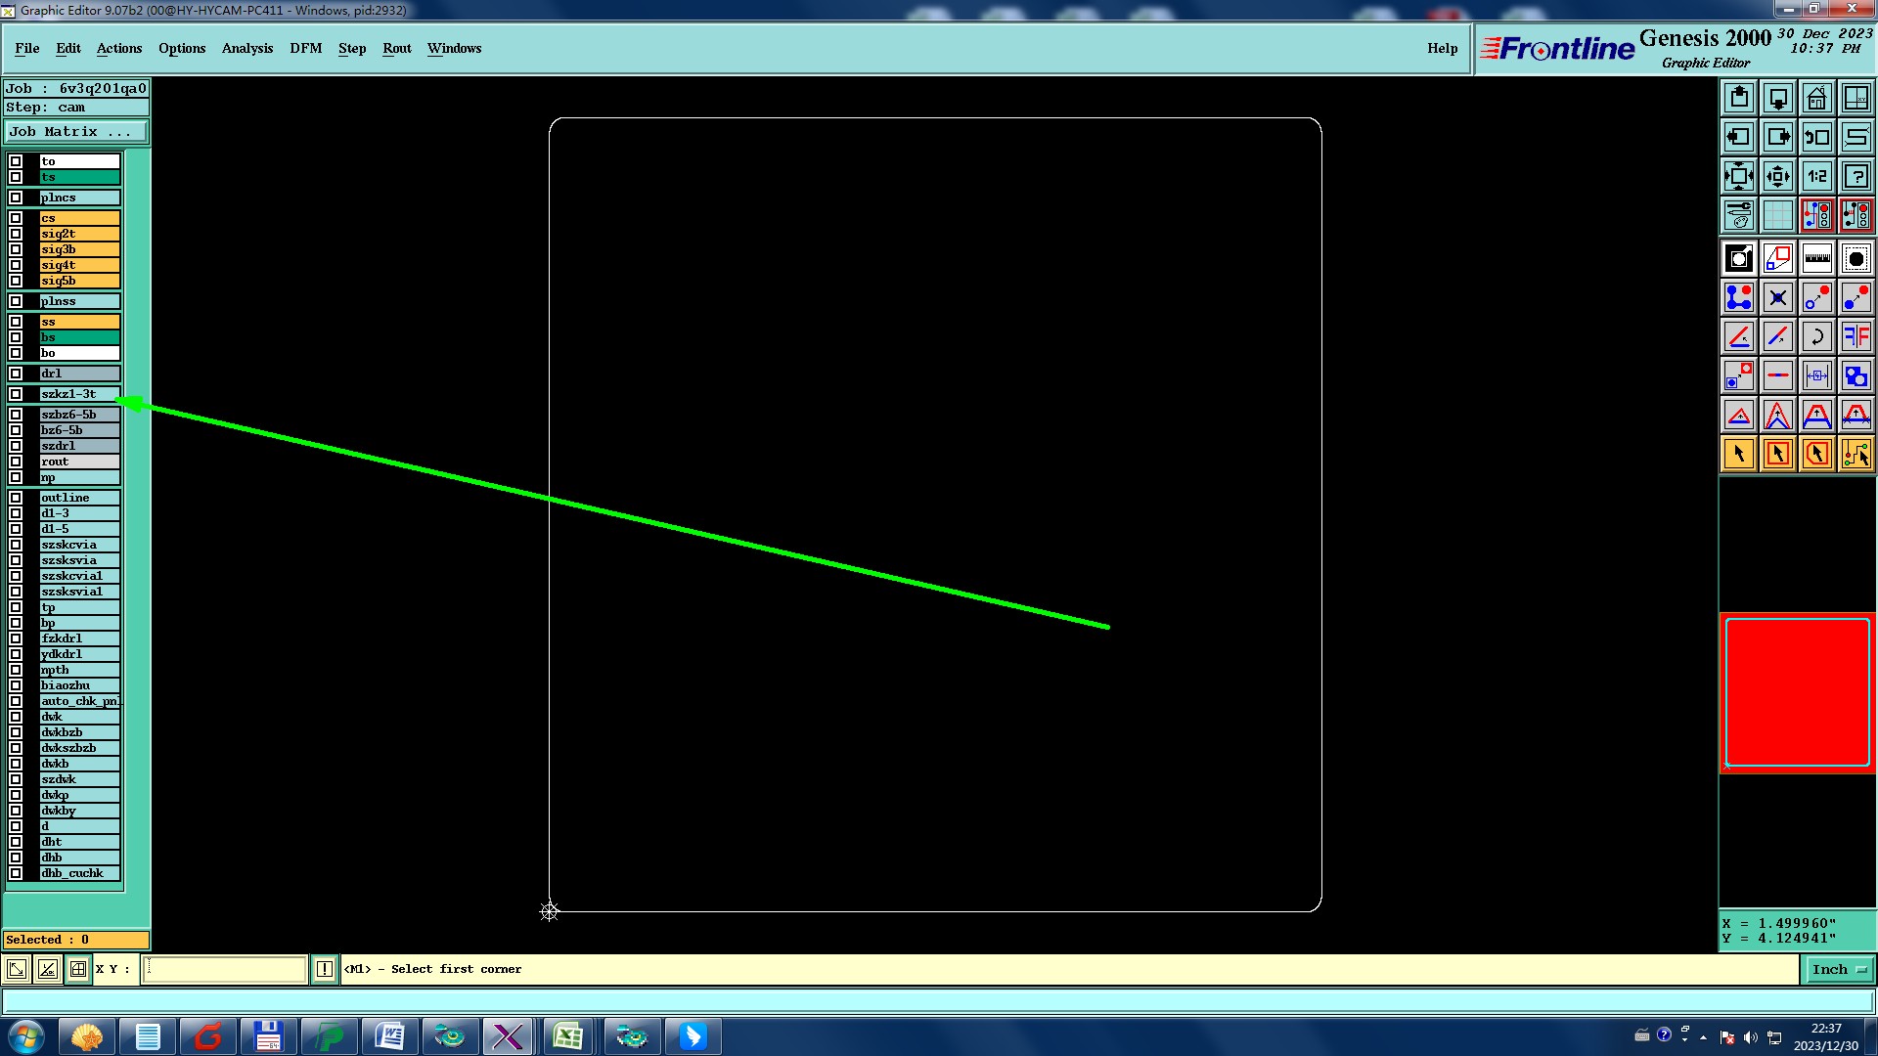Expand the Job Matrix button
Viewport: 1878px width, 1056px height.
[x=76, y=131]
